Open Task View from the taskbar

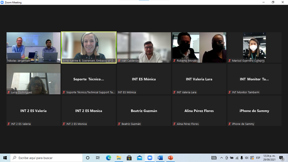coord(98,158)
